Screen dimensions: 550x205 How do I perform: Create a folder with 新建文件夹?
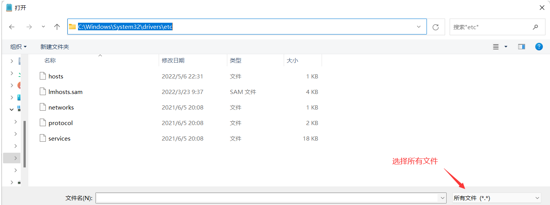click(55, 47)
